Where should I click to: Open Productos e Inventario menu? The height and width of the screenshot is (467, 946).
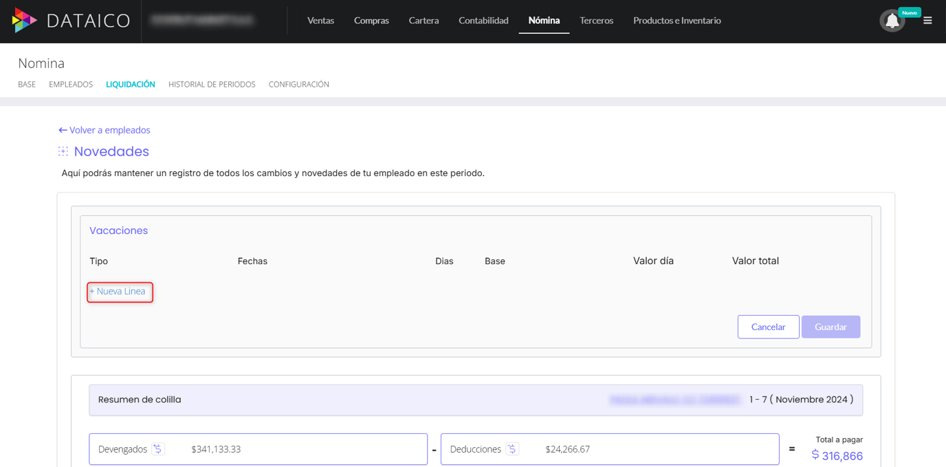point(676,21)
